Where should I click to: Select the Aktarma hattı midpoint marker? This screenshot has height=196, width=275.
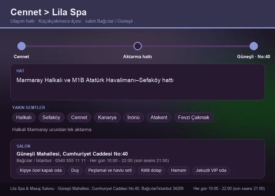(x=137, y=46)
